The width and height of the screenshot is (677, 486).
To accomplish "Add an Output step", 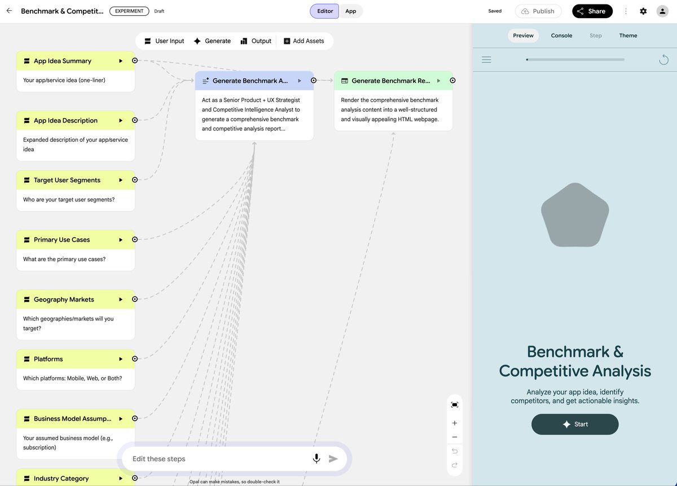I will click(x=256, y=41).
